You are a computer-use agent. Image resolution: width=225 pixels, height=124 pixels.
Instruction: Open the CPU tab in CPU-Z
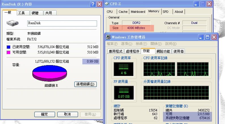[x=111, y=12]
